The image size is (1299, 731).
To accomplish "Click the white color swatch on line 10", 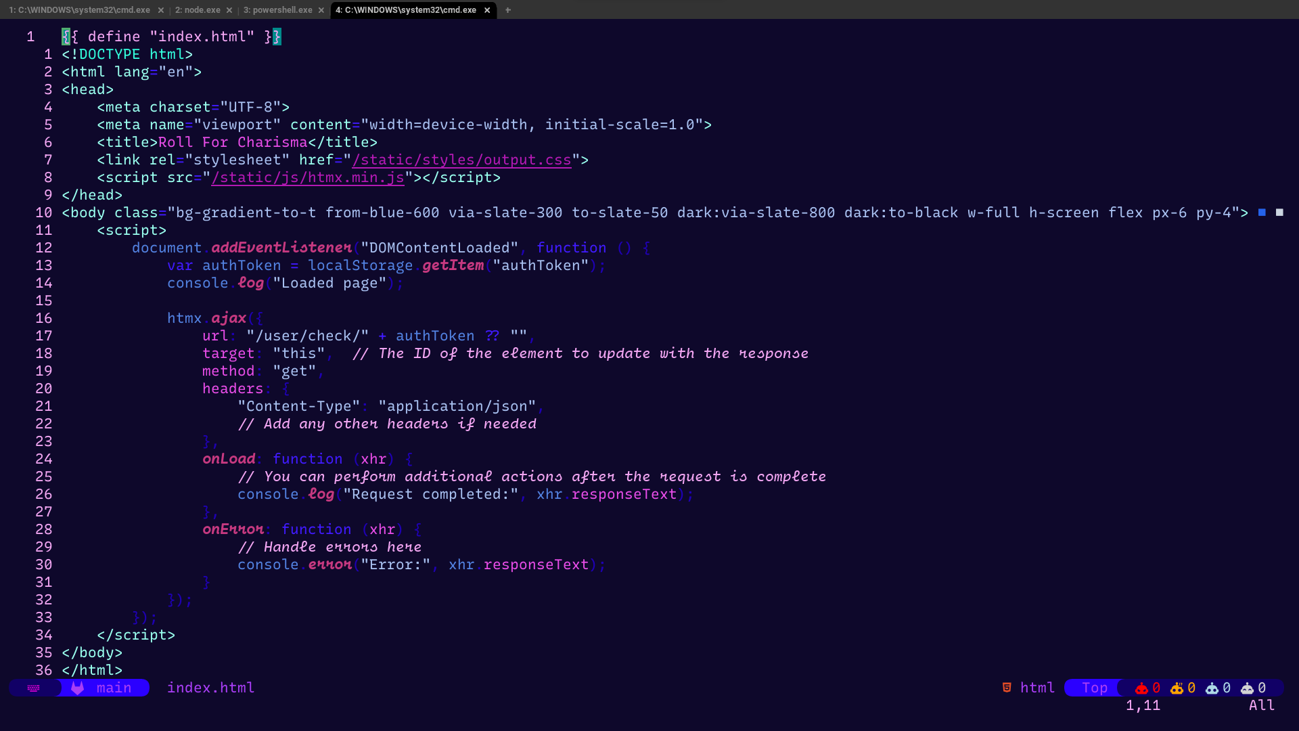I will 1279,213.
